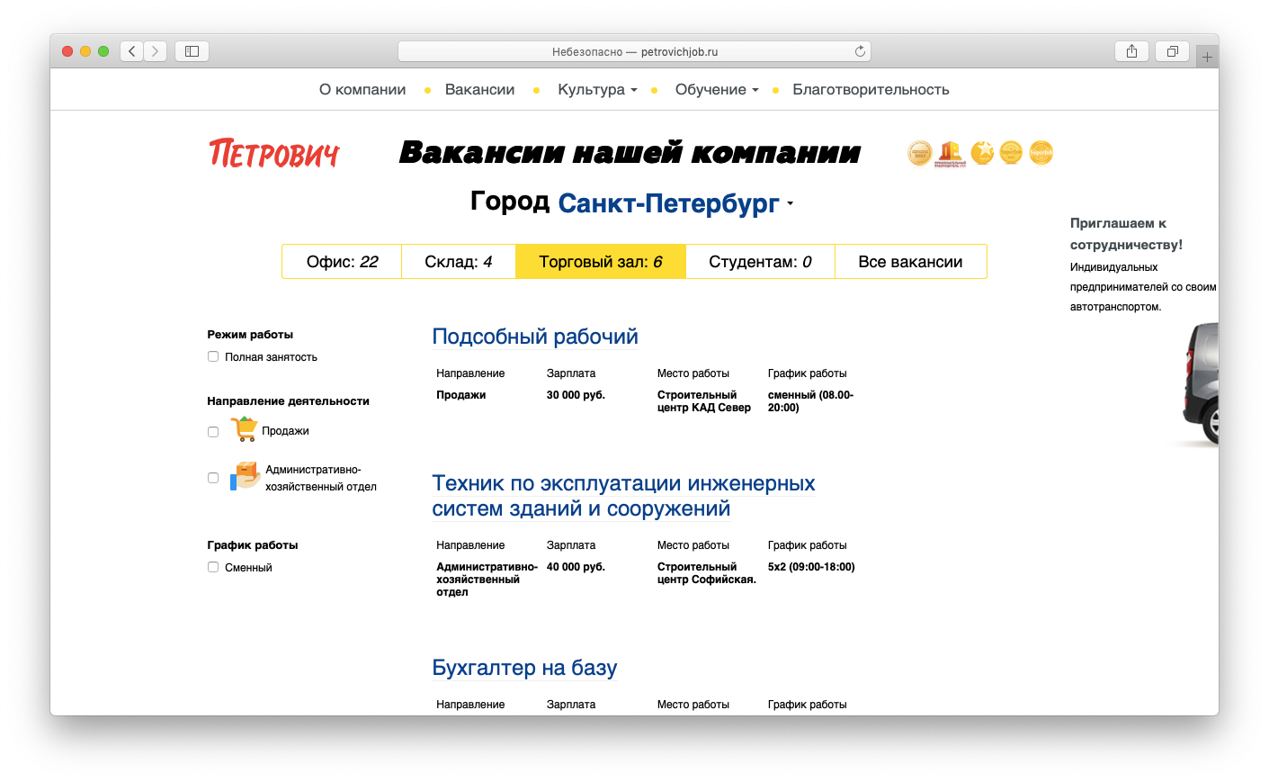
Task: Click the Вакансии нашей компании page title
Action: (x=630, y=153)
